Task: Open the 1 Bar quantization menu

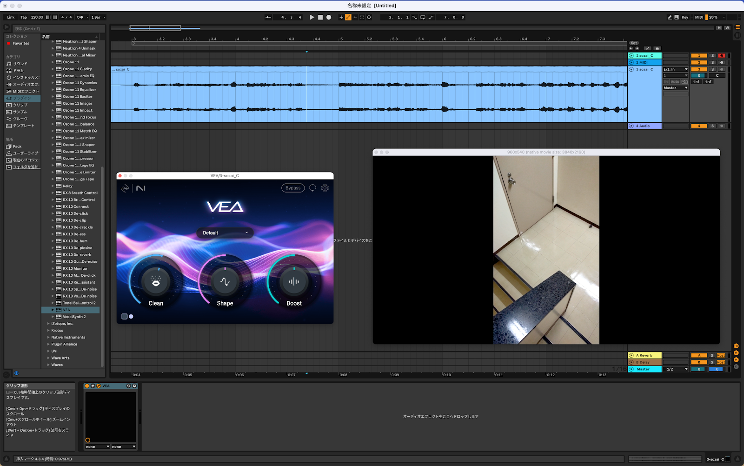Action: [x=98, y=17]
